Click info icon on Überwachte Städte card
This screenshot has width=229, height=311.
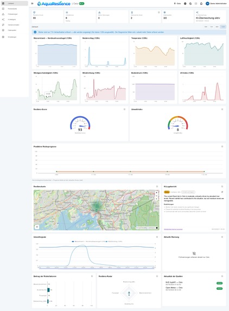click(158, 12)
